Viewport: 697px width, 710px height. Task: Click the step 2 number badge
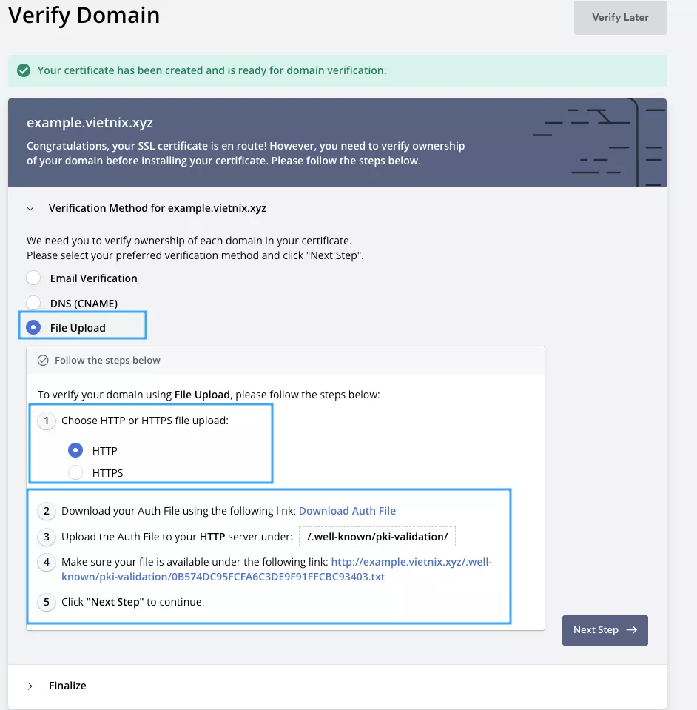click(47, 511)
